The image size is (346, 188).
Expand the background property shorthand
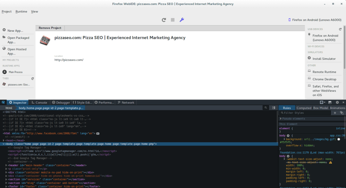click(x=284, y=139)
